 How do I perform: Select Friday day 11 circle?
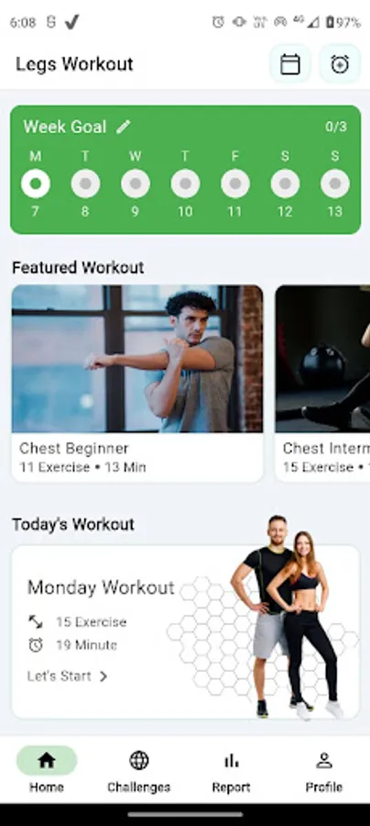[235, 184]
